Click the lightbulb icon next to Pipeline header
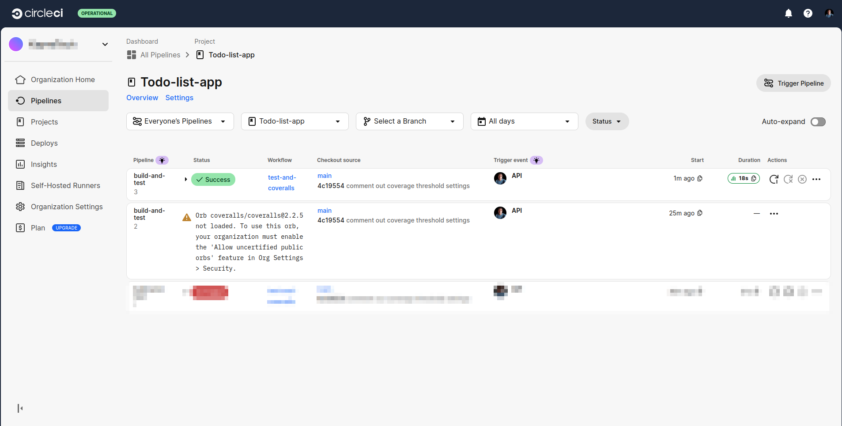 click(x=162, y=160)
